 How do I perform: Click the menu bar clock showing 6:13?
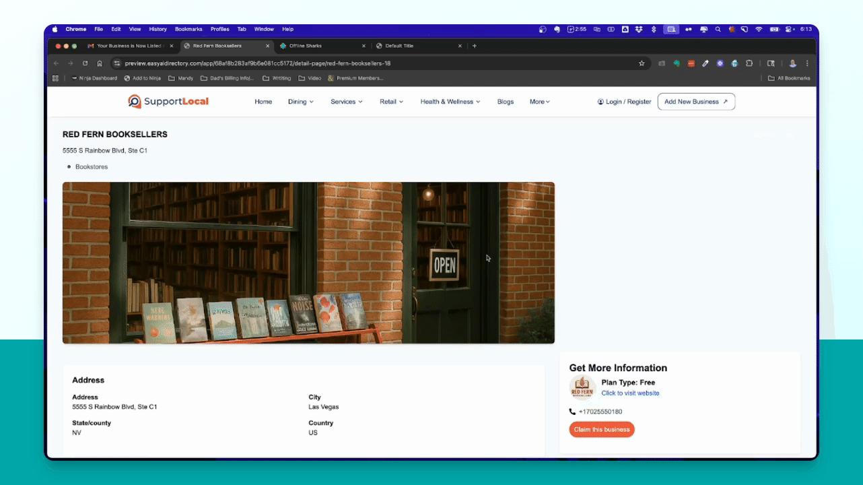pos(806,29)
